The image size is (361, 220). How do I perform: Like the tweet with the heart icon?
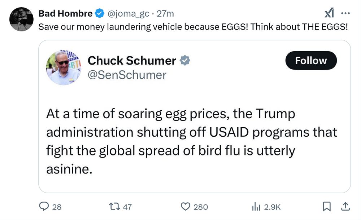185,206
